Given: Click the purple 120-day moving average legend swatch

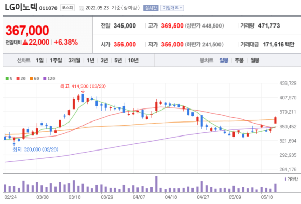Looking at the screenshot, I should (45, 78).
